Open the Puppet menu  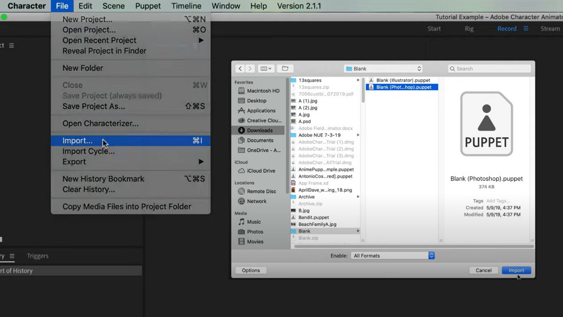(x=148, y=6)
